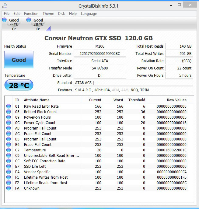The width and height of the screenshot is (199, 209).
Task: Select the D: drive status orb
Action: click(29, 20)
